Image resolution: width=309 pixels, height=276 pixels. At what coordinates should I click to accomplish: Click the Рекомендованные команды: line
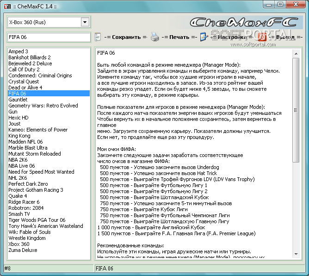click(x=130, y=245)
